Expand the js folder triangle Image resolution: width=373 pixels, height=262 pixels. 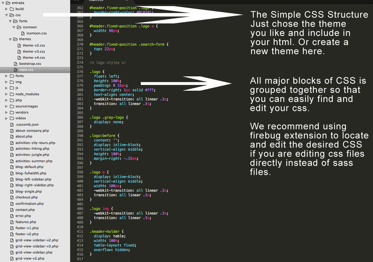pyautogui.click(x=6, y=88)
